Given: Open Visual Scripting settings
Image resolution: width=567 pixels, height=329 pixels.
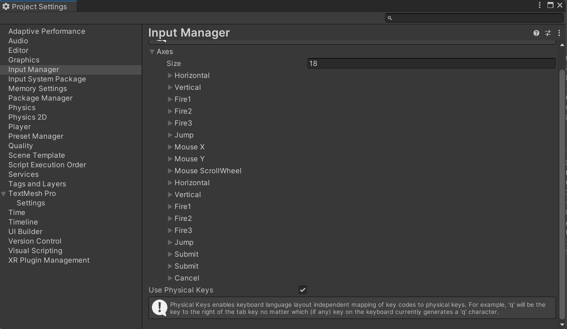Looking at the screenshot, I should (35, 251).
